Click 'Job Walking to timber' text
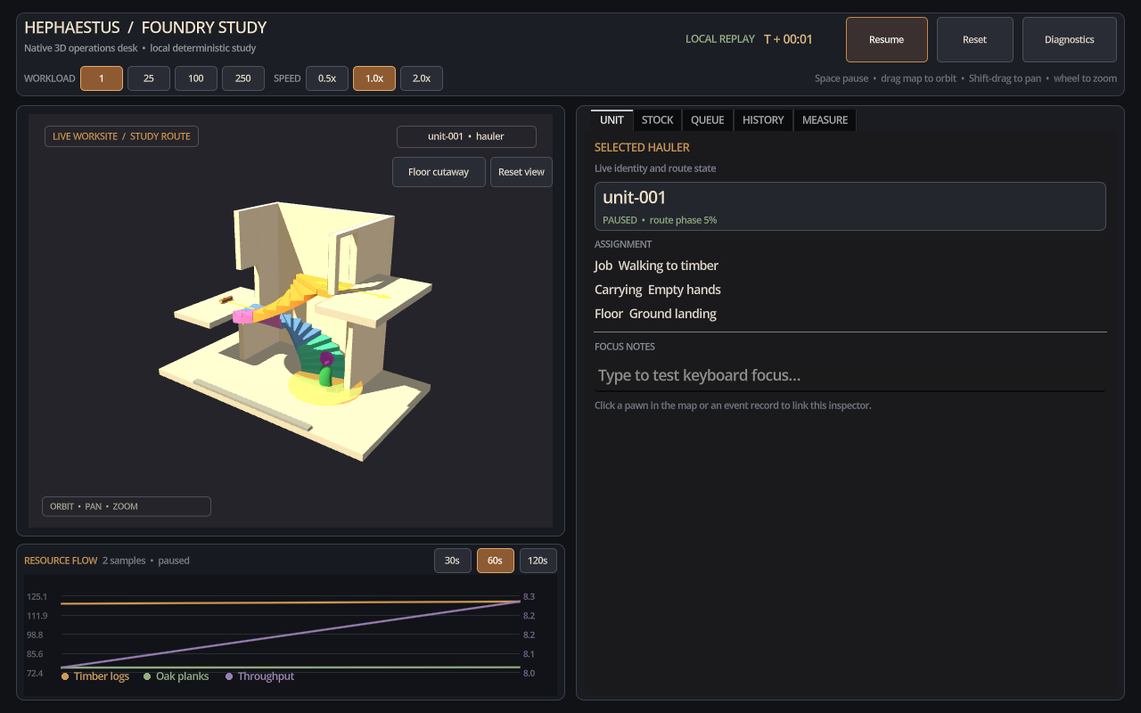1141x713 pixels. click(656, 266)
